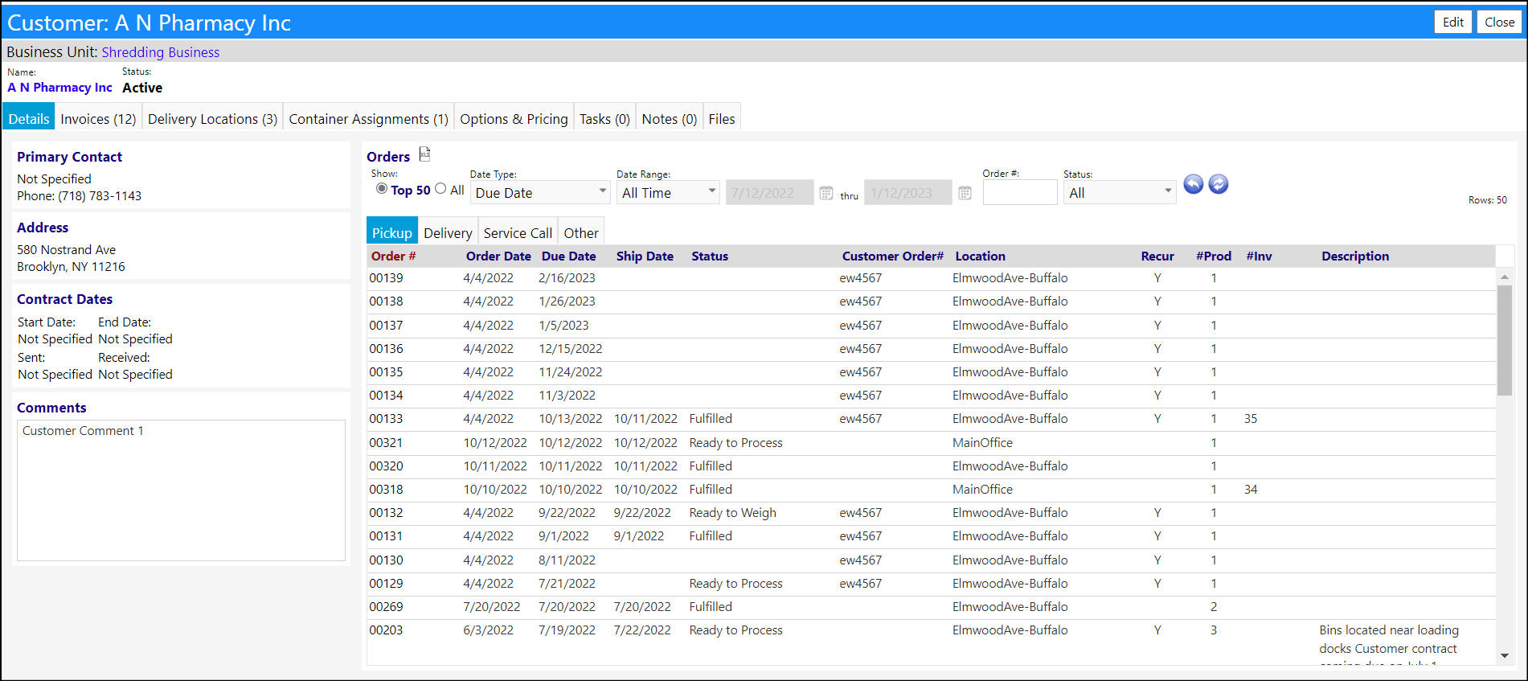Click the phone number (718) 783-1143

(100, 196)
